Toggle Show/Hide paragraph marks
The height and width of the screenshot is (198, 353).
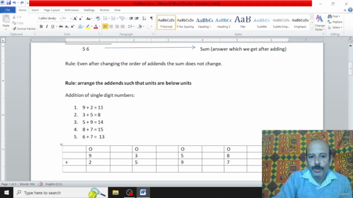click(152, 18)
